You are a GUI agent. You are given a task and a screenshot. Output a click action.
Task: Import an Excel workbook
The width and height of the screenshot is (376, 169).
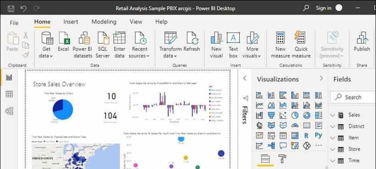pyautogui.click(x=63, y=42)
